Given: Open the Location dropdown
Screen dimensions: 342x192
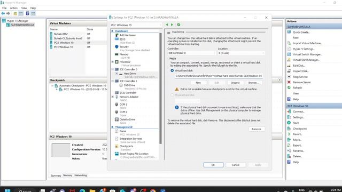Looking at the screenshot, I should point(241,53).
